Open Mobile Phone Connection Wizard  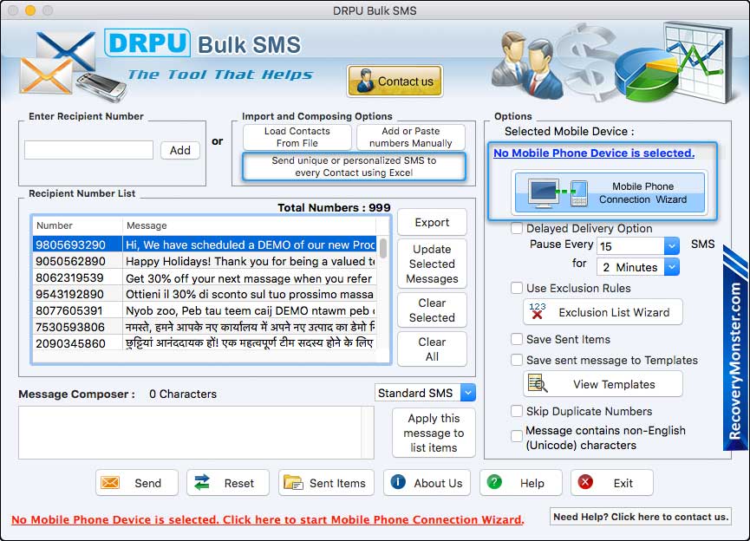click(609, 192)
